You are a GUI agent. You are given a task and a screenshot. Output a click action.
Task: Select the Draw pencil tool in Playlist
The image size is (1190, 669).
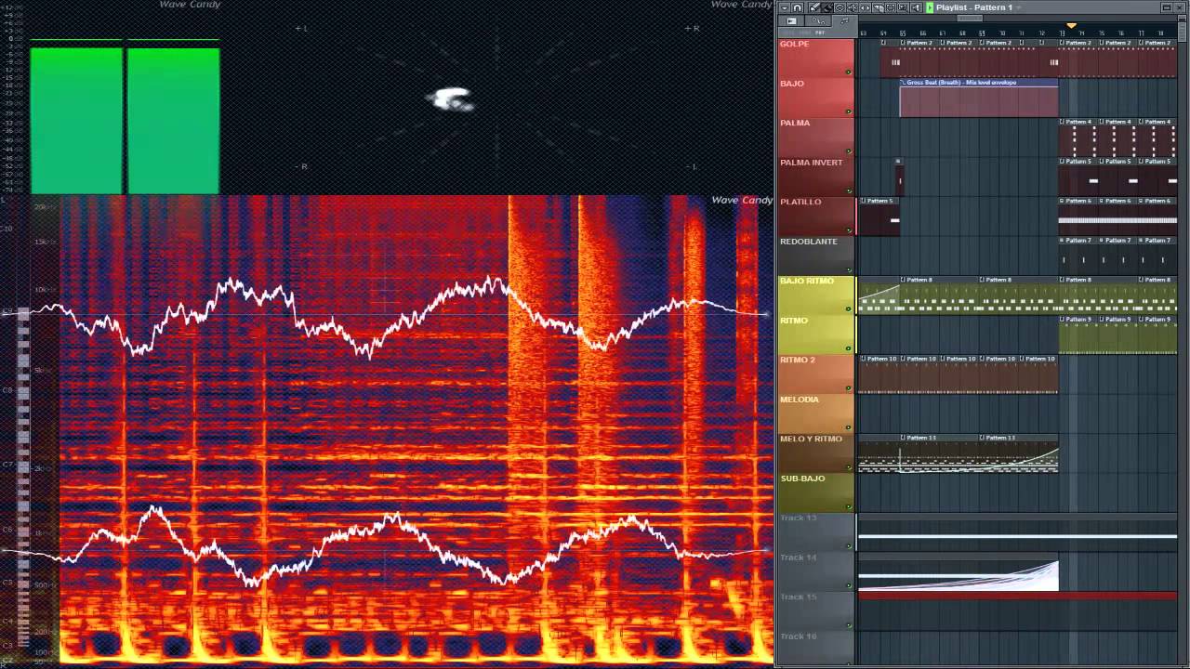click(x=814, y=7)
